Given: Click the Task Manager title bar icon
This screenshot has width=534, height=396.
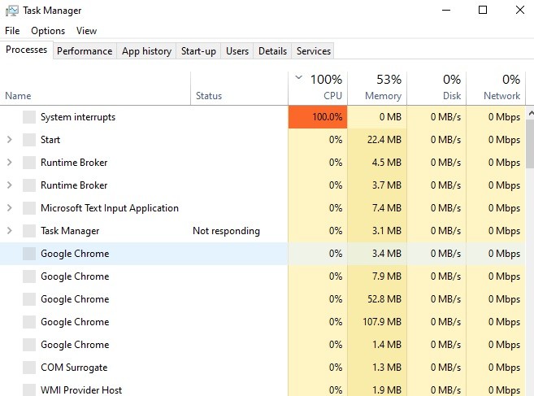Looking at the screenshot, I should click(11, 11).
